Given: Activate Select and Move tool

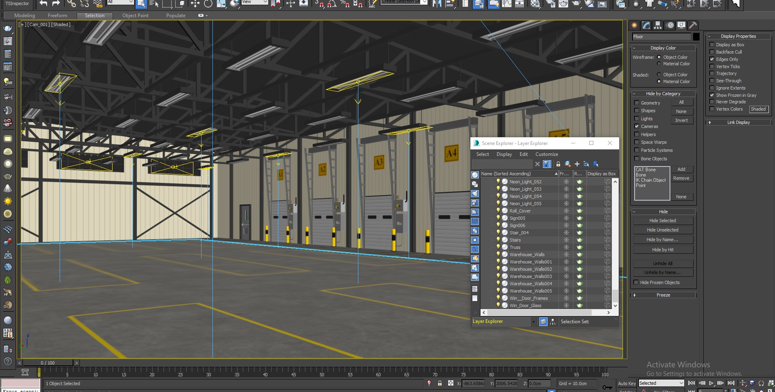Looking at the screenshot, I should (195, 4).
